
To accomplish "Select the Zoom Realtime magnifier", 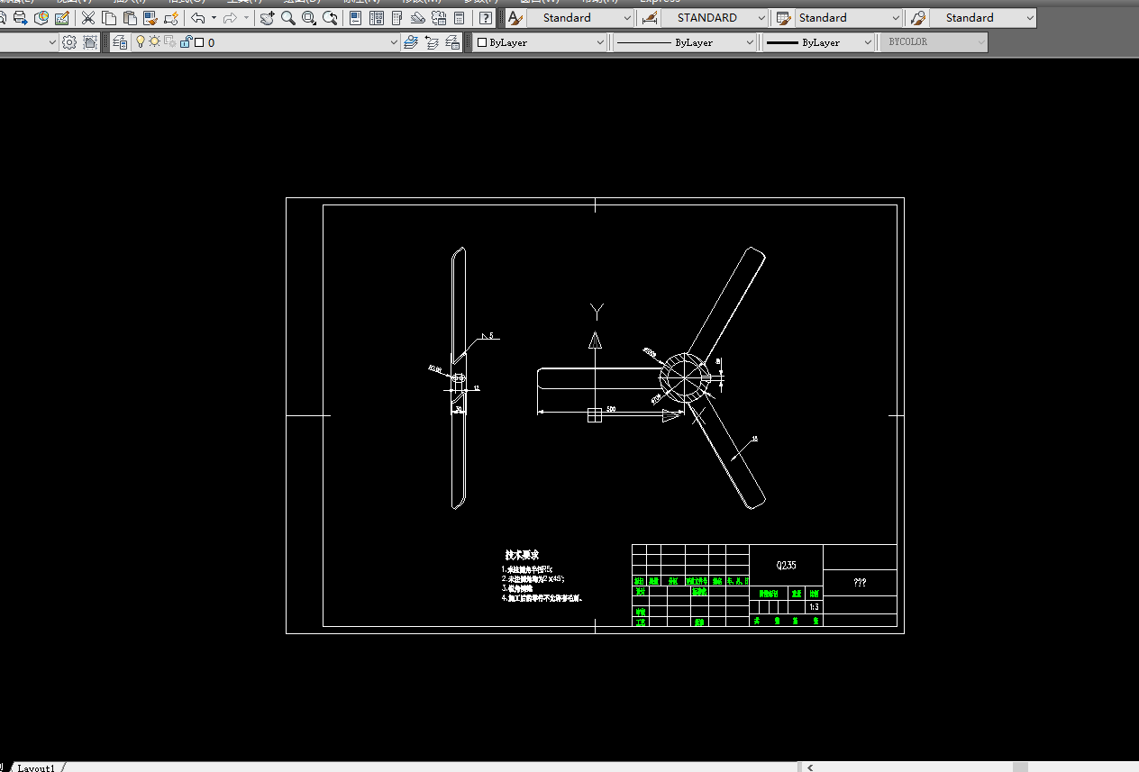I will [x=288, y=18].
